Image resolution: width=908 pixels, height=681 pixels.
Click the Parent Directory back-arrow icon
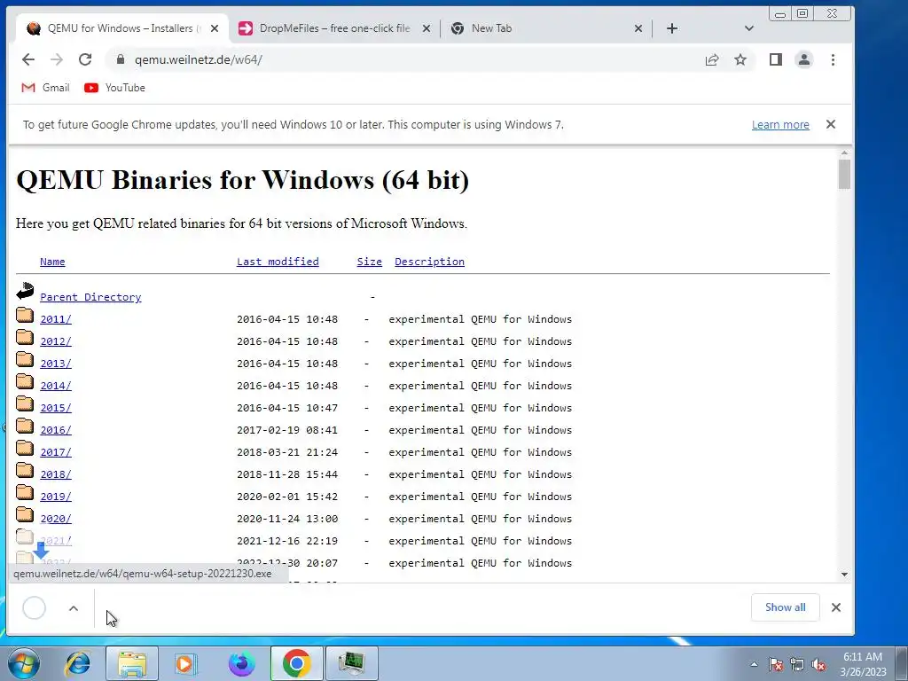[25, 291]
